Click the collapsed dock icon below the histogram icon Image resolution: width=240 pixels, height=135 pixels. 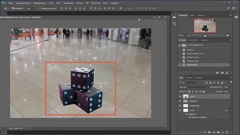coord(174,24)
